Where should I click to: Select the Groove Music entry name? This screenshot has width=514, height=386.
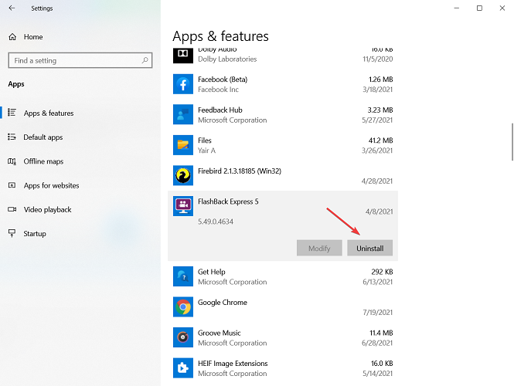(220, 333)
